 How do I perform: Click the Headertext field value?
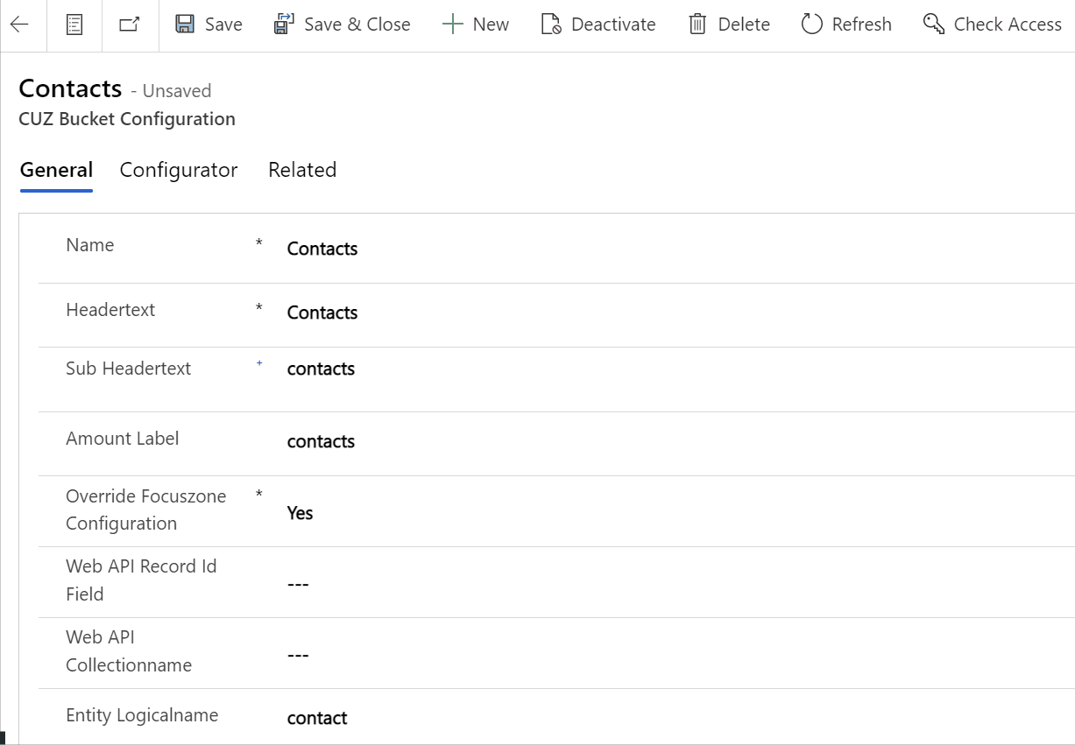pos(322,313)
